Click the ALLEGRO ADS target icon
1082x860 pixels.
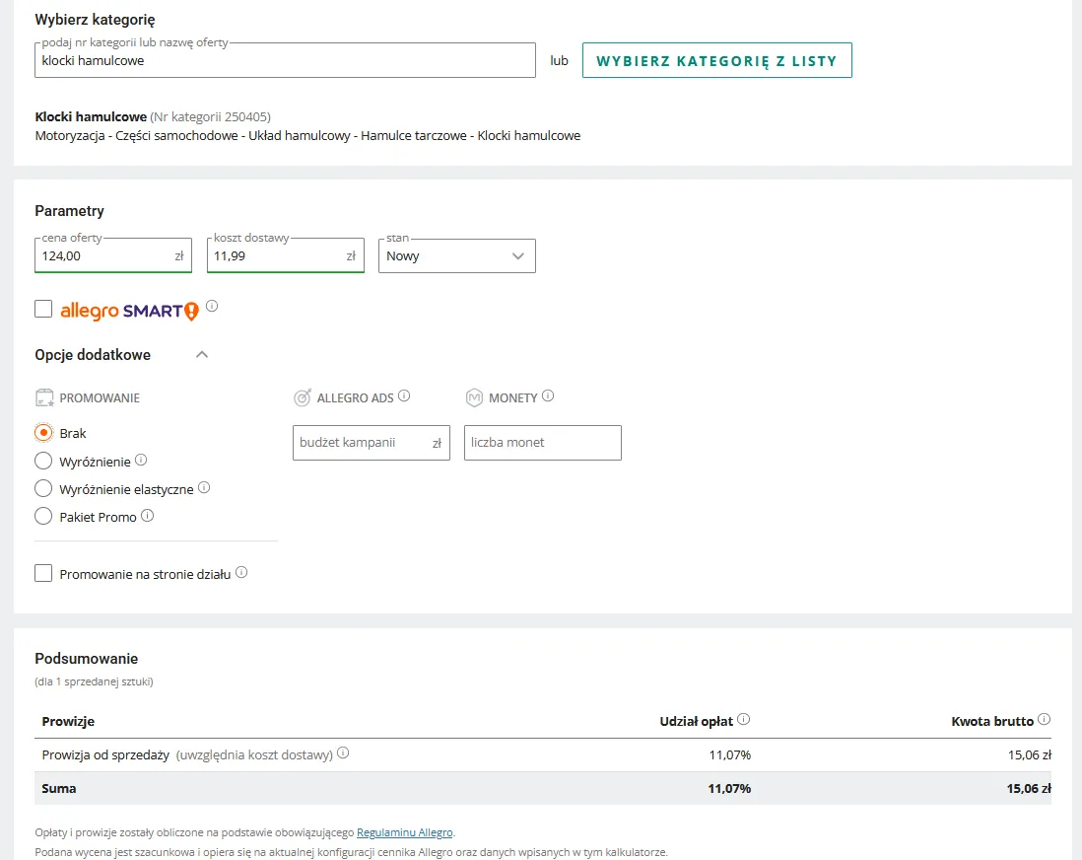click(304, 396)
